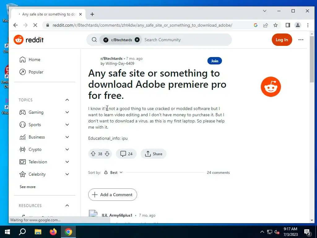Viewport: 317px width, 238px height.
Task: Open Firefox from taskbar
Action: (x=53, y=232)
